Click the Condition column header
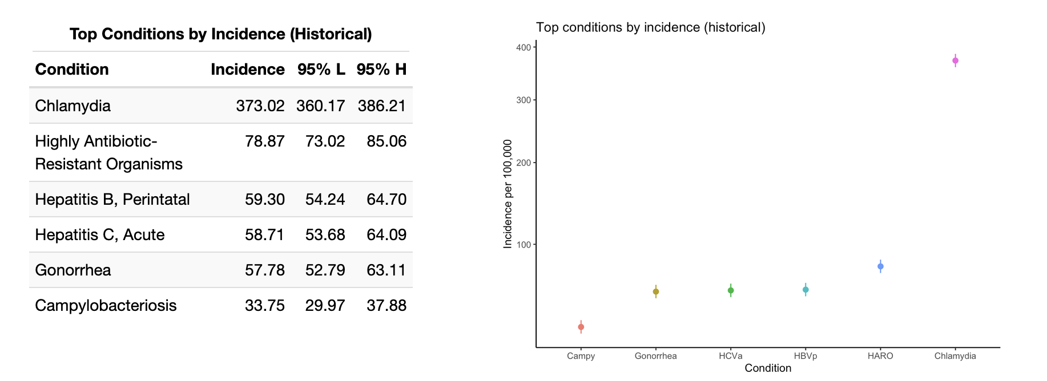 72,70
